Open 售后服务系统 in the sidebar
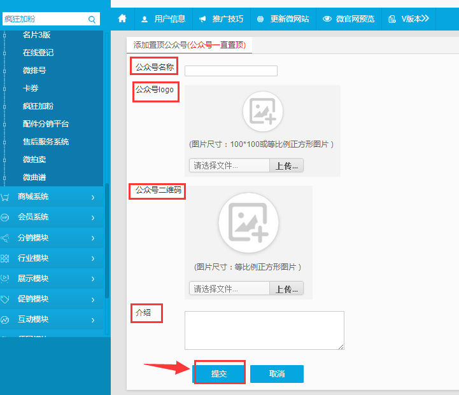The height and width of the screenshot is (395, 459). click(46, 142)
